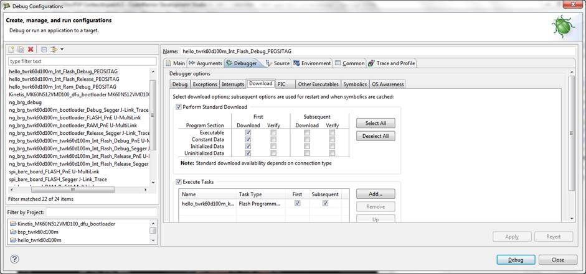
Task: Click the Task Type column header
Action: 261,194
